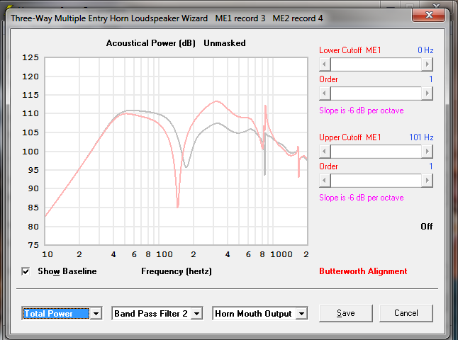Click right arrow of Upper Cutoff Order slider

(x=428, y=181)
